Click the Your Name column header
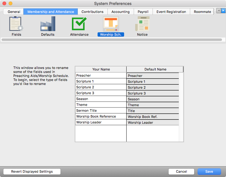 (x=101, y=69)
